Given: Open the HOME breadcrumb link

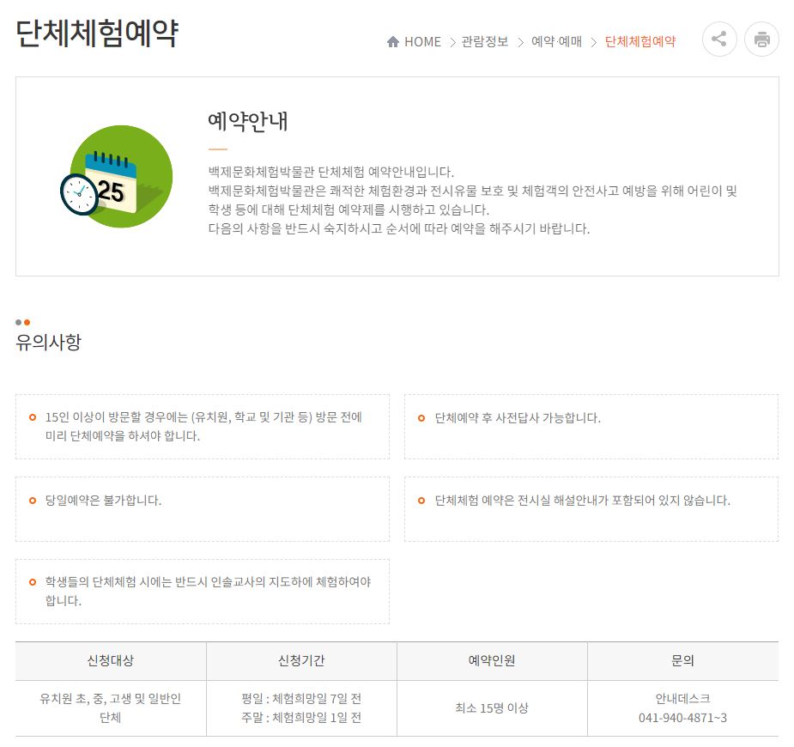Looking at the screenshot, I should [422, 41].
